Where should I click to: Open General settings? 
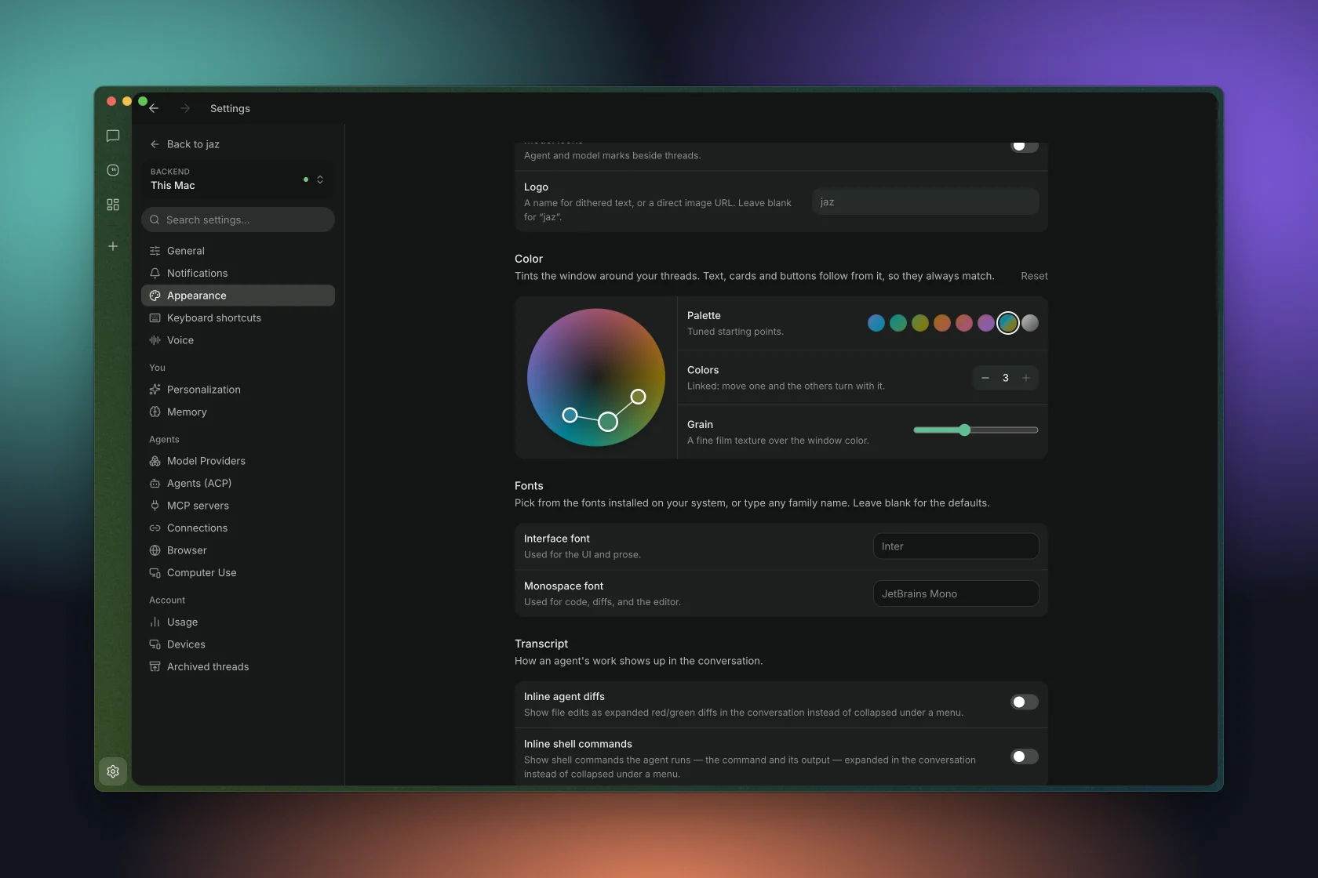[238, 251]
